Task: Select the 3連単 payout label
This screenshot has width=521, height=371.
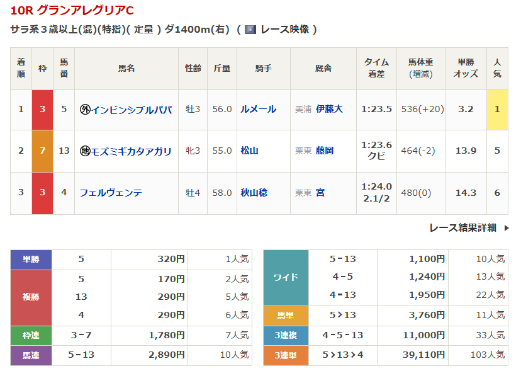Action: coord(286,355)
